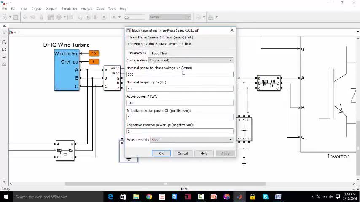Open Google Chrome from the taskbar
Screen dimensions: 360x202
[x=149, y=197]
